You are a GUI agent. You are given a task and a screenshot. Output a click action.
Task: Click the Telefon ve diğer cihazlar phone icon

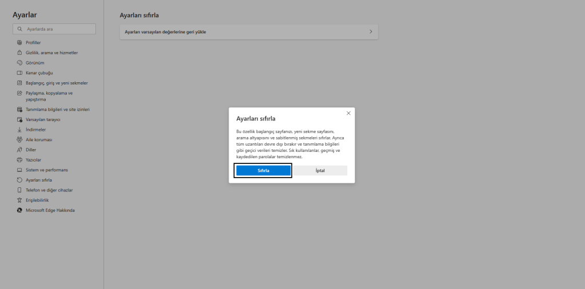point(19,190)
